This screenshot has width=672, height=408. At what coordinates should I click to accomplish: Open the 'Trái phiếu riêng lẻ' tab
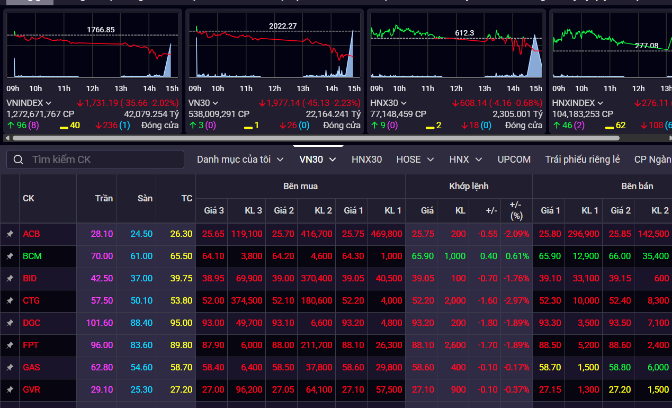583,159
